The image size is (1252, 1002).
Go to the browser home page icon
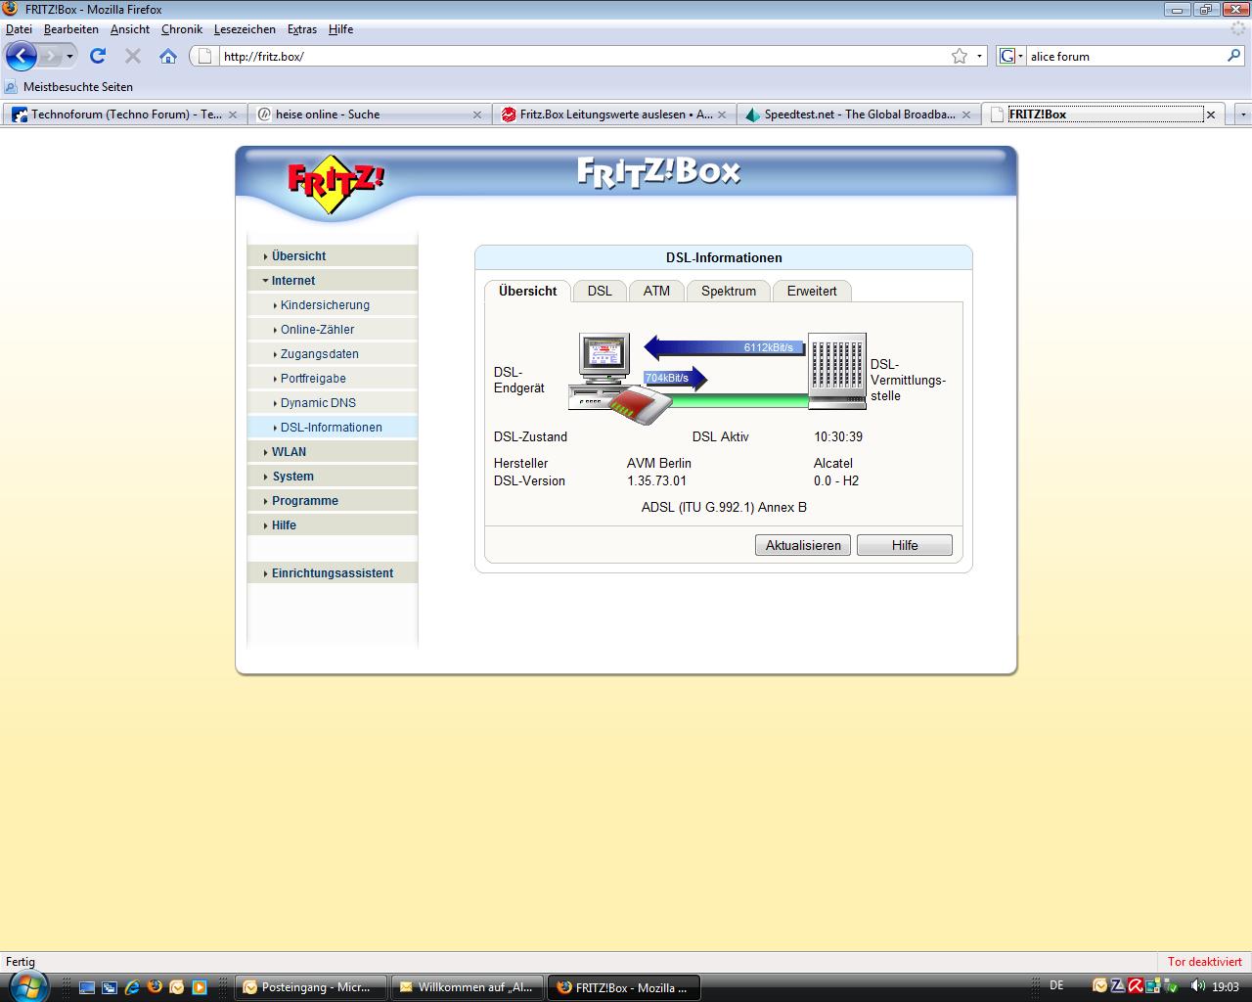tap(168, 56)
